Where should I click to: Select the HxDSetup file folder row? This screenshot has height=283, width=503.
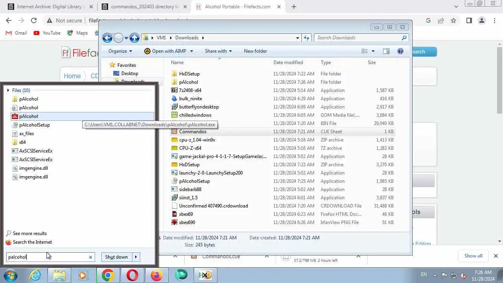point(282,74)
